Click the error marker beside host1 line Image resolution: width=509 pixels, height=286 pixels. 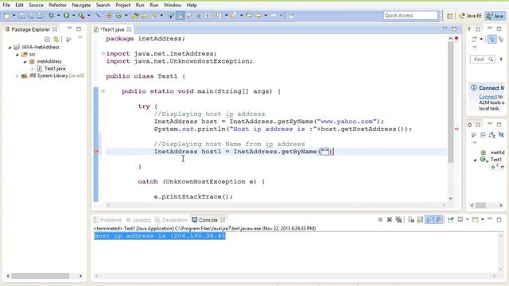(96, 152)
